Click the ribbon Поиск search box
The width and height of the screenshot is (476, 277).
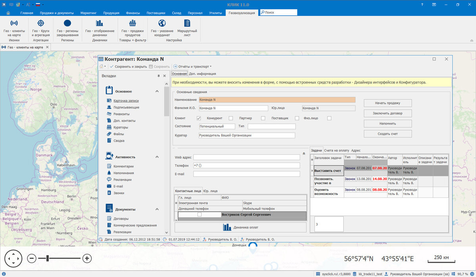point(278,13)
